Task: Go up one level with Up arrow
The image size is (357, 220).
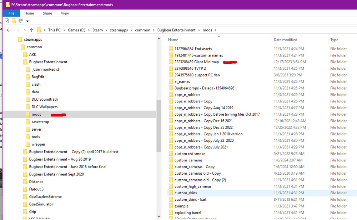Action: [x=32, y=30]
